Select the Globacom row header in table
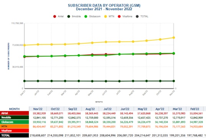 (x=15, y=122)
